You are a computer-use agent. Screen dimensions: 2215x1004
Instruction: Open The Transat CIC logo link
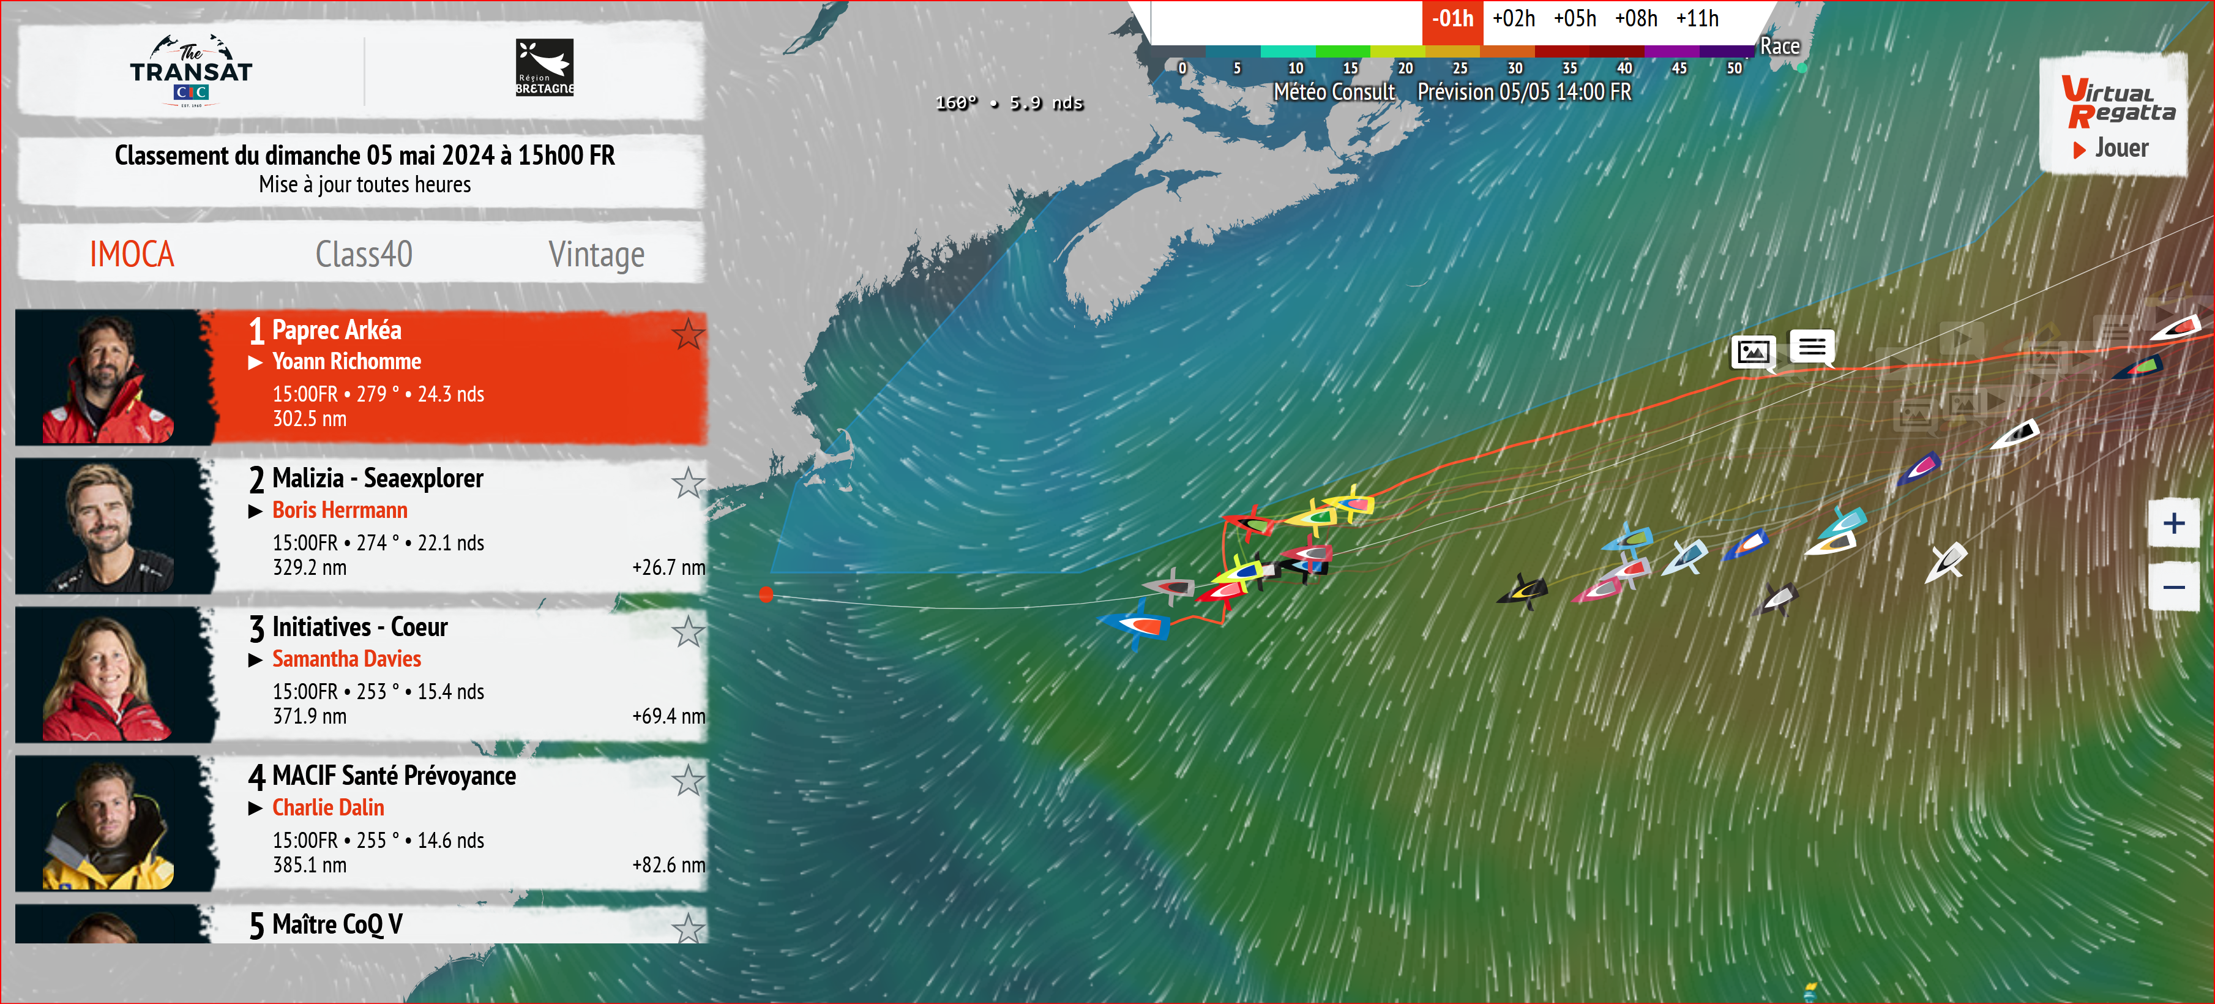pyautogui.click(x=191, y=70)
